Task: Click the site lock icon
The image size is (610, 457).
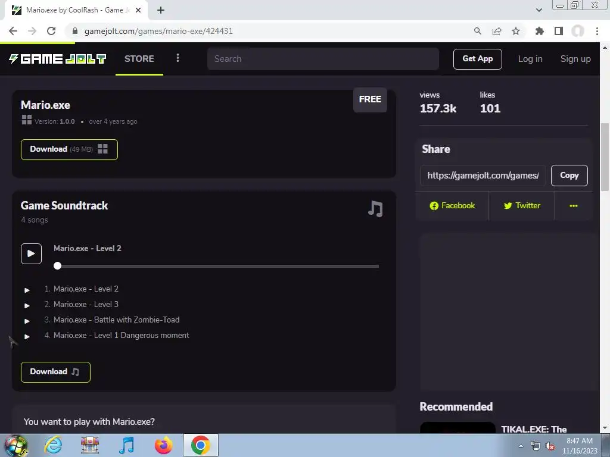Action: [75, 31]
